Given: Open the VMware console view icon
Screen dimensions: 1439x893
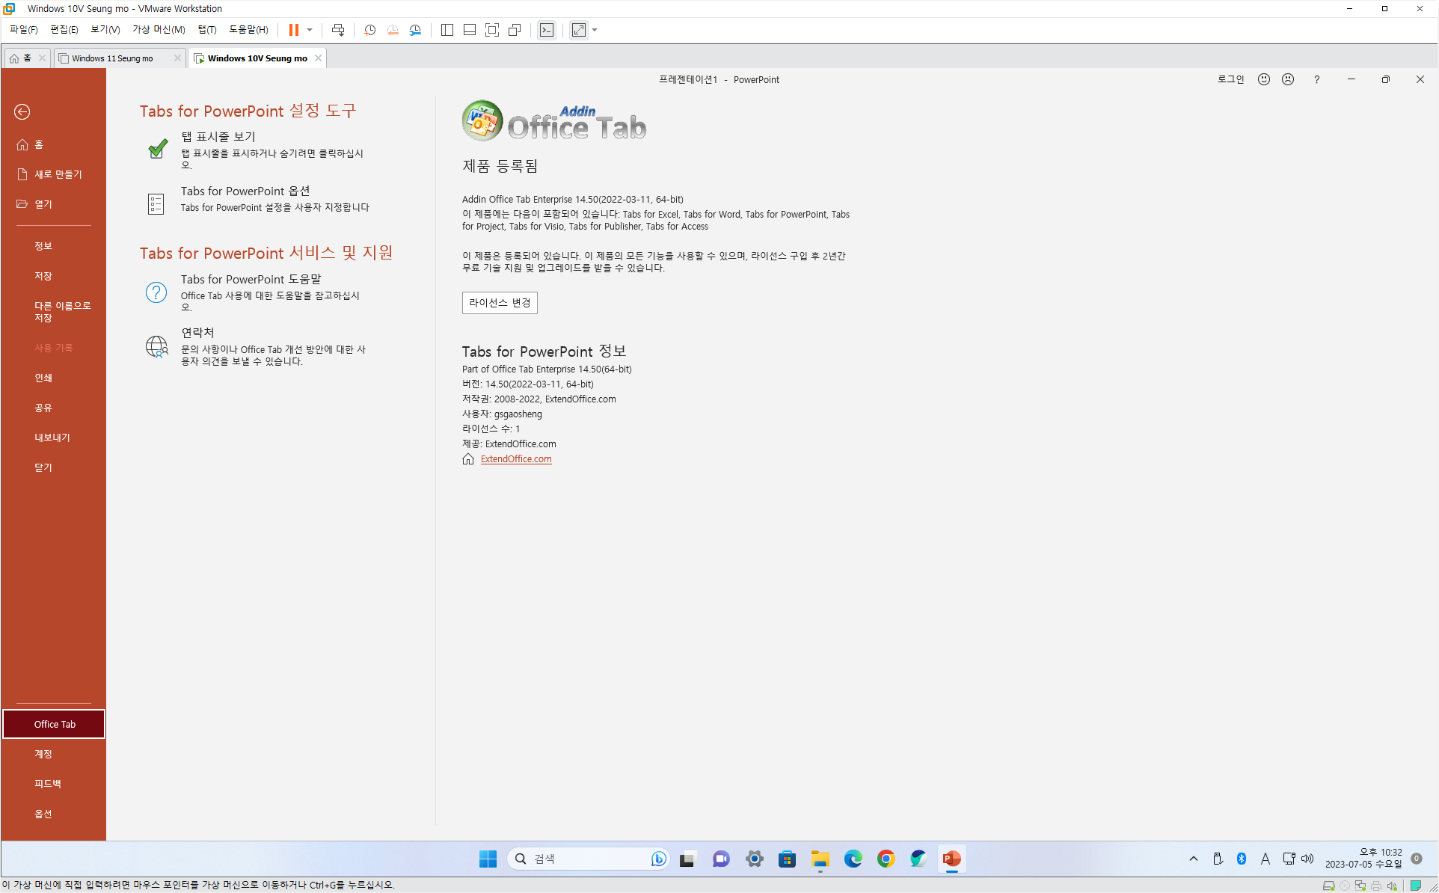Looking at the screenshot, I should point(547,30).
